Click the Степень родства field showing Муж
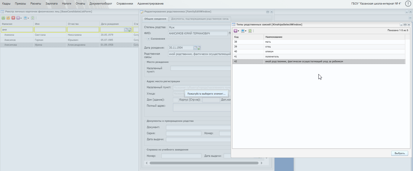 coord(200,27)
